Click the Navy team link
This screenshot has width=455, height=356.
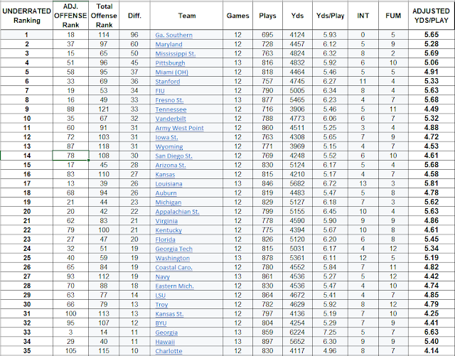click(x=163, y=276)
